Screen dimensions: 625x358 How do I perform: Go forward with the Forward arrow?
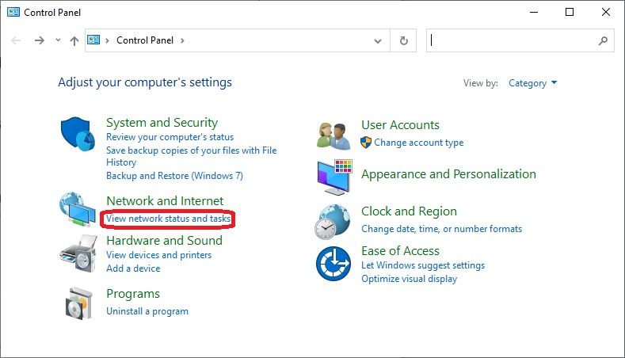coord(39,40)
